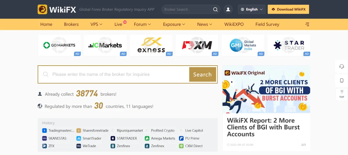
Task: Click the customer service headset icon
Action: [x=342, y=66]
